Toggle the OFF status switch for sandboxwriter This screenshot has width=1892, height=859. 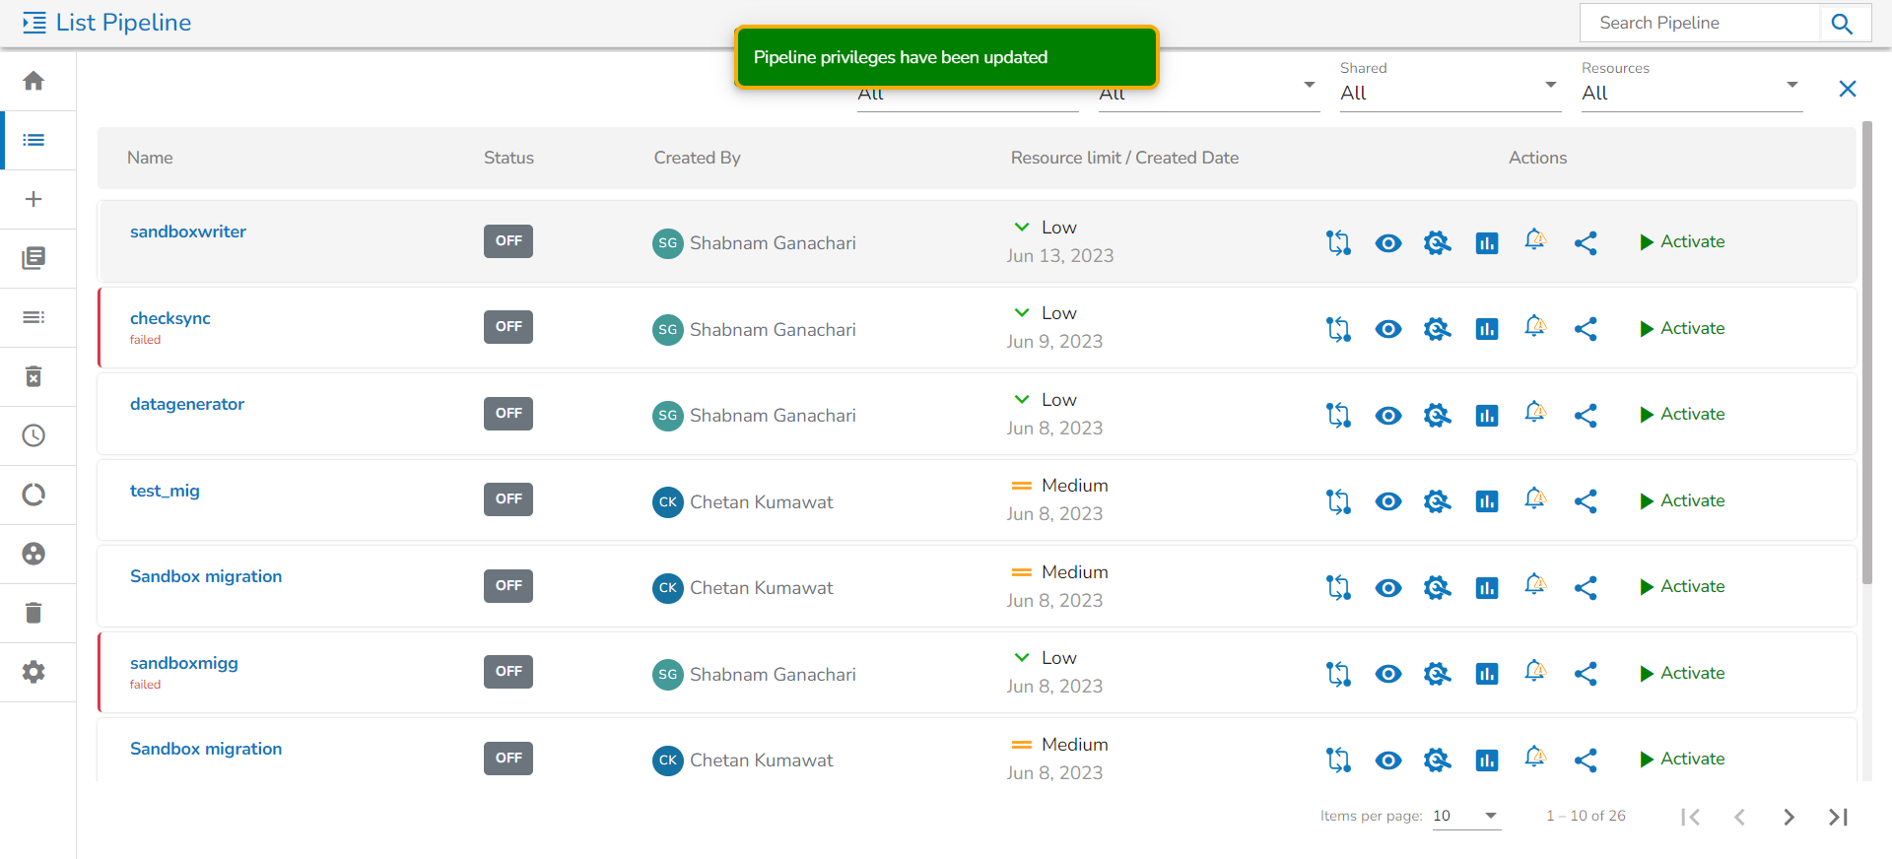(x=507, y=241)
